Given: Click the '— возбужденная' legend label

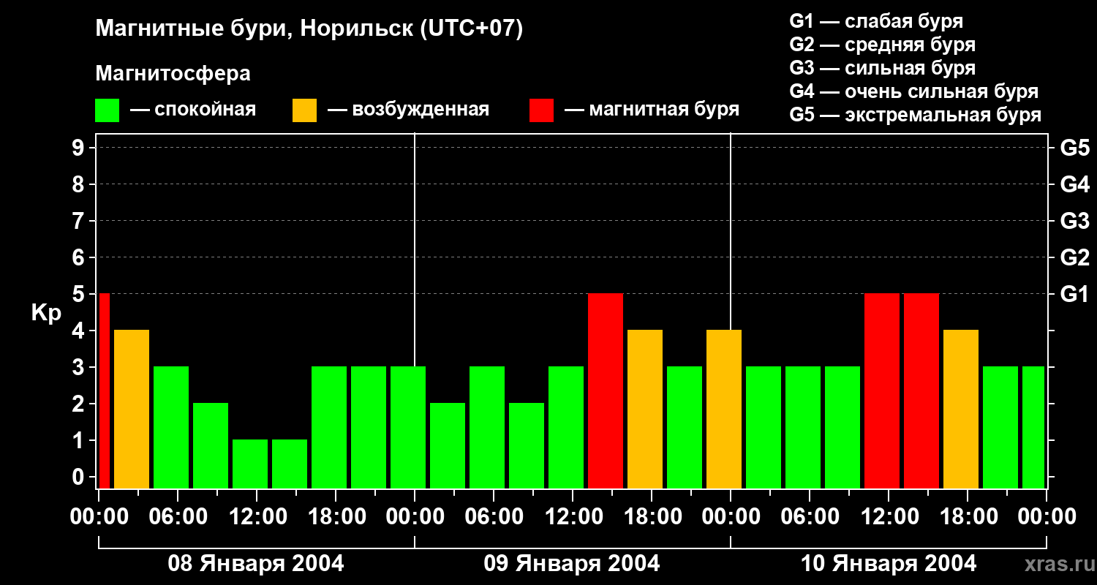Looking at the screenshot, I should pos(408,110).
